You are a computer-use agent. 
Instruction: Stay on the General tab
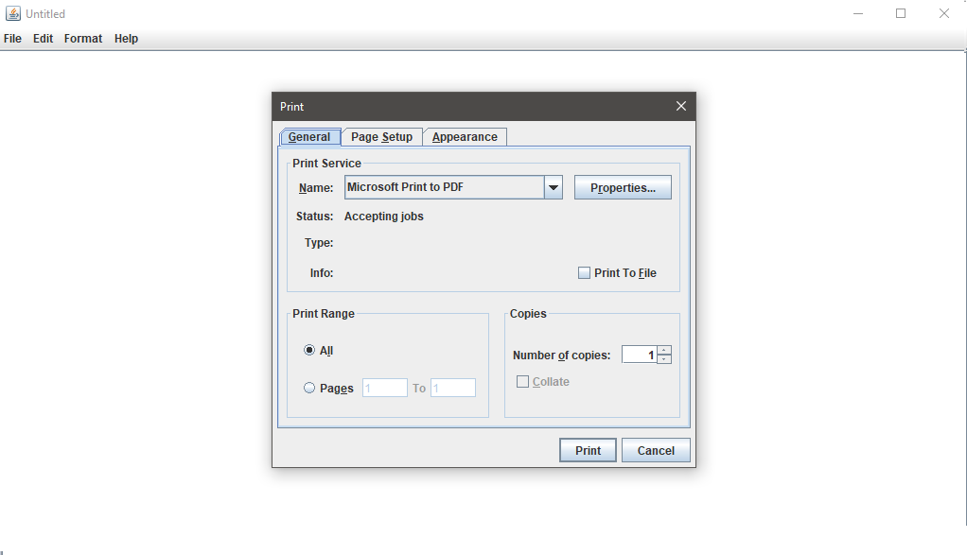tap(309, 136)
